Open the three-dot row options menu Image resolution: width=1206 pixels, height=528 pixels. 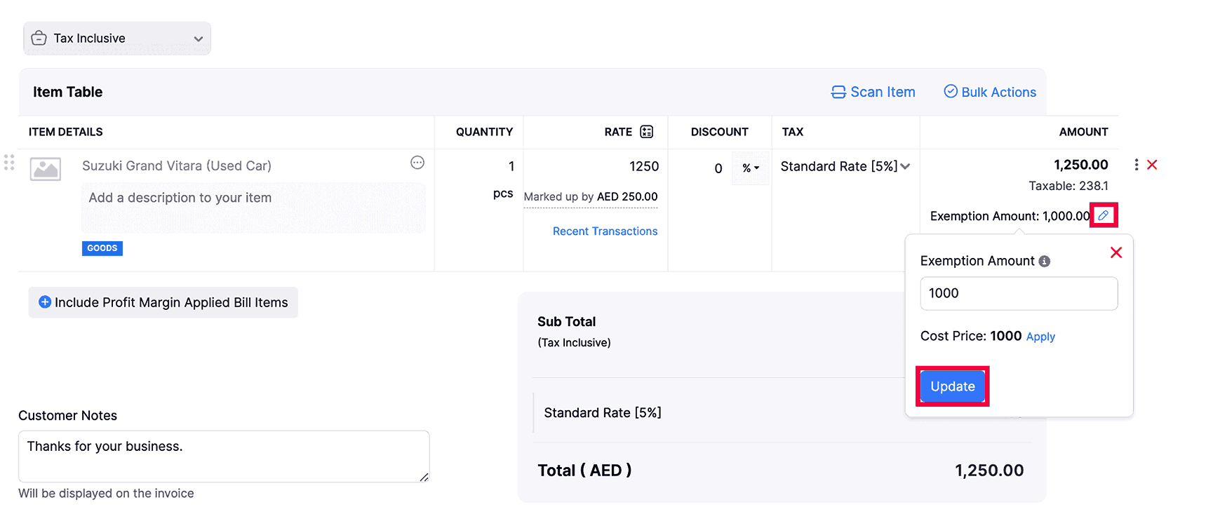pyautogui.click(x=1136, y=165)
